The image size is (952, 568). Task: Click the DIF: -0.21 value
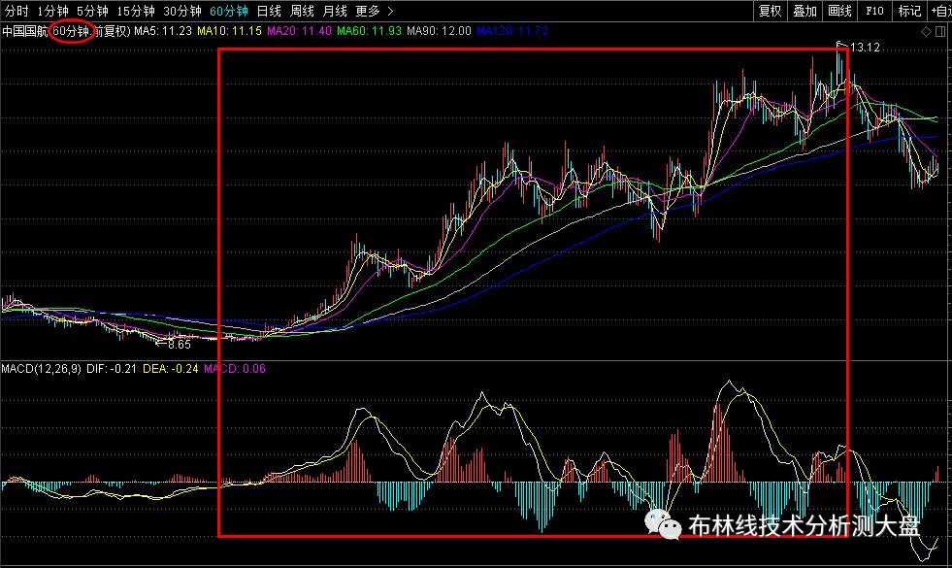[x=112, y=369]
